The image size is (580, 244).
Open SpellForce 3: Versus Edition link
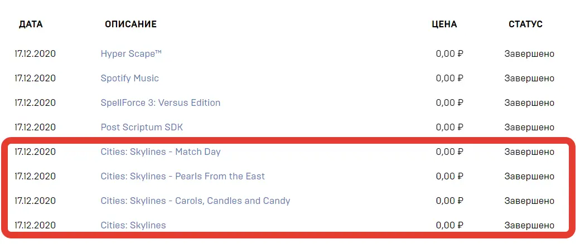pyautogui.click(x=161, y=103)
